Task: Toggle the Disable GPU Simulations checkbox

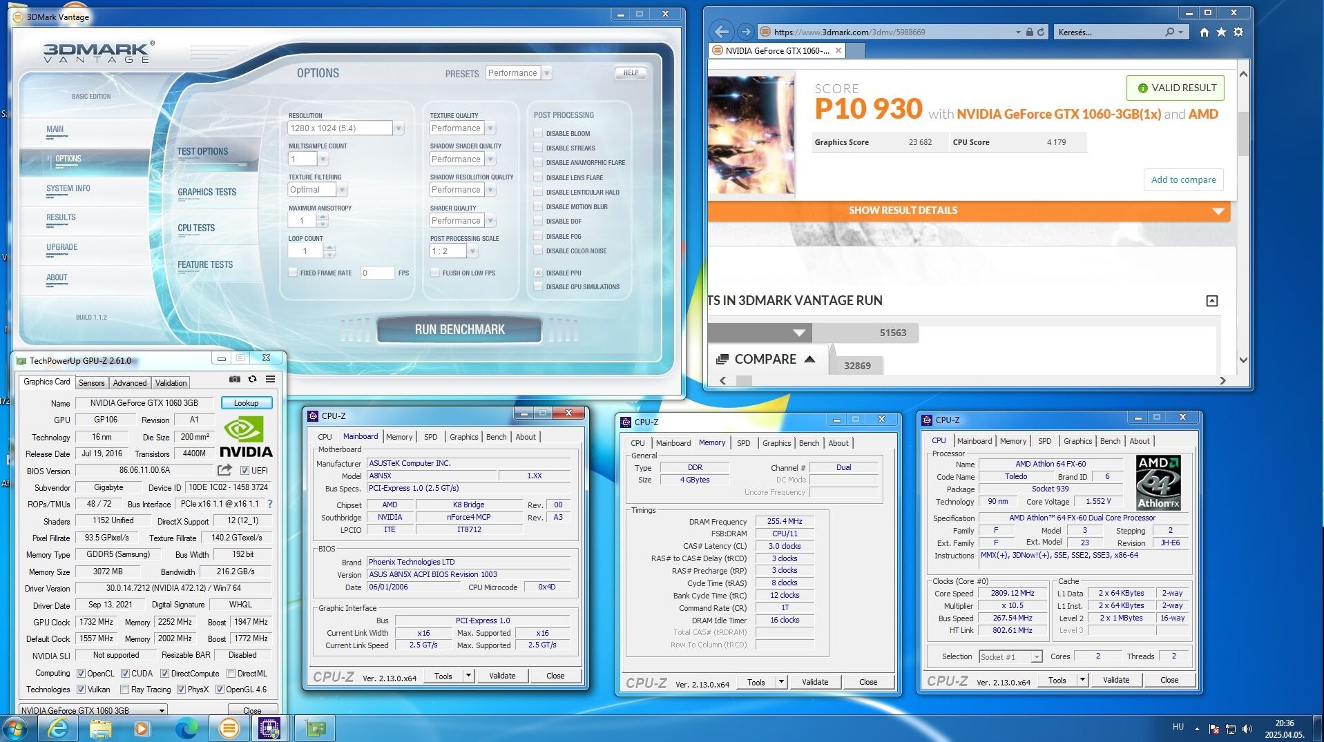Action: (x=538, y=286)
